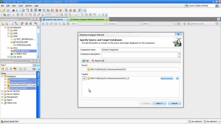
Task: Click the yellow database icon in Object Explorer toolbar
Action: click(x=2, y=69)
